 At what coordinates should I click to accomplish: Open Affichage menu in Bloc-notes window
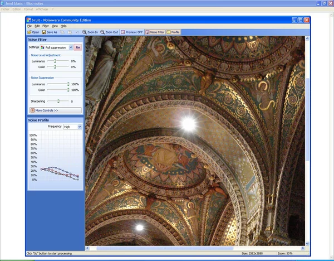click(42, 9)
